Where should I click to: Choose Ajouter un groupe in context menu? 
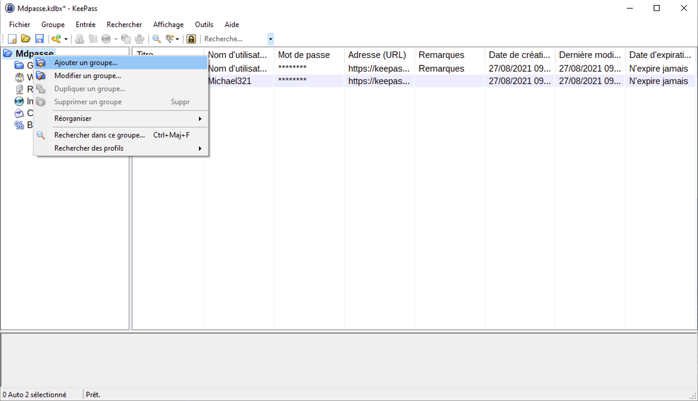point(121,63)
